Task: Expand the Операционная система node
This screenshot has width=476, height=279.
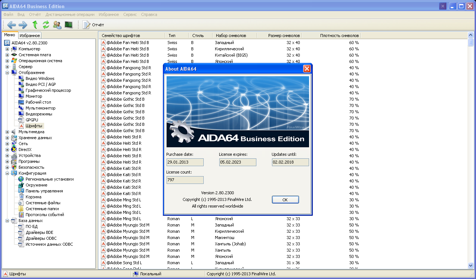Action: tap(7, 61)
